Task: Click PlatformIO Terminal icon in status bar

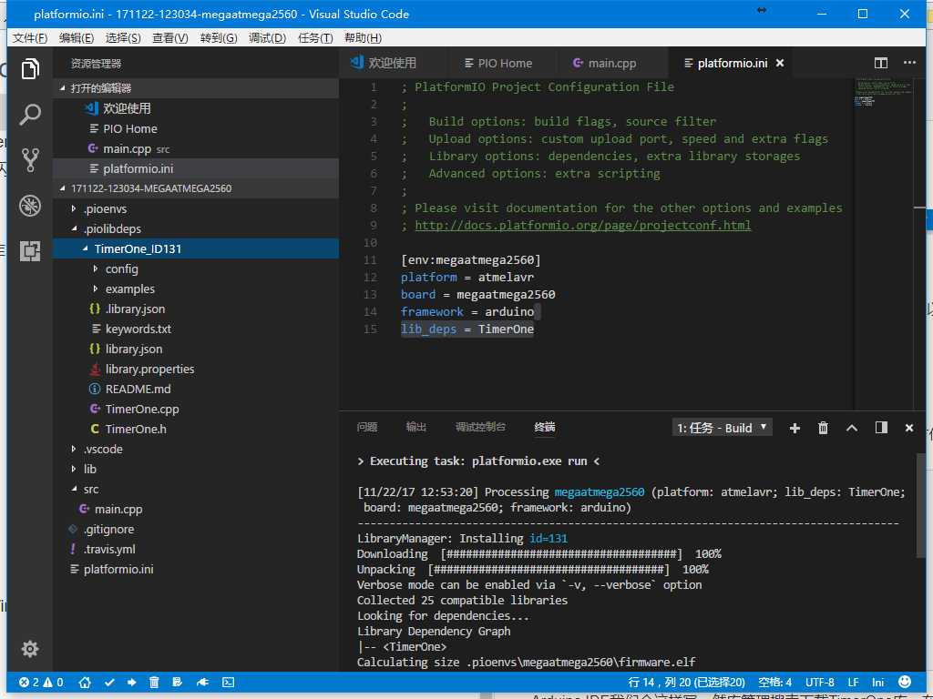Action: click(x=228, y=682)
